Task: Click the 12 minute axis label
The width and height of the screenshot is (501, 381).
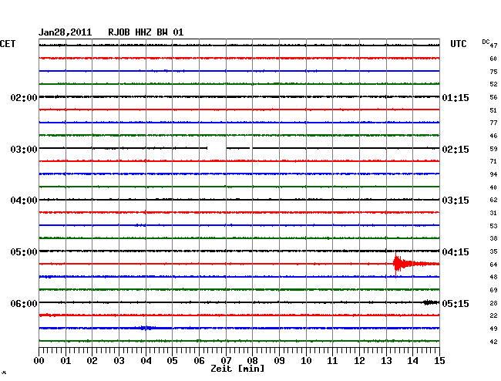Action: click(359, 361)
